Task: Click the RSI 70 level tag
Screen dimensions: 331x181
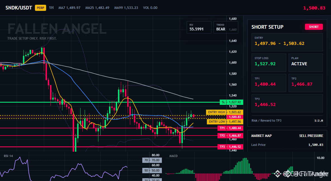Action: (152, 160)
